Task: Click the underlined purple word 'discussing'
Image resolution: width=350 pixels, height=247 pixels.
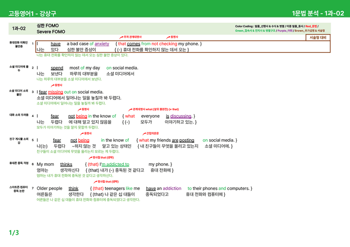Action: click(181, 116)
